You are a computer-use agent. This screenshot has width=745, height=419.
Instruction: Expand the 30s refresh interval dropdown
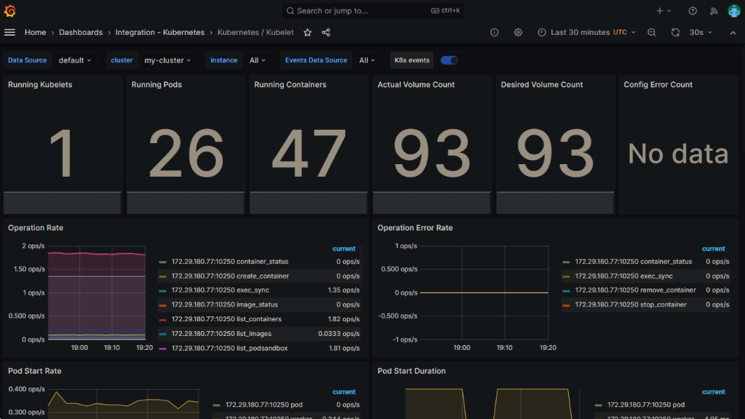(x=701, y=32)
